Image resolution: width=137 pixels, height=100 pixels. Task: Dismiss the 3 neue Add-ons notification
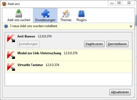[131, 26]
